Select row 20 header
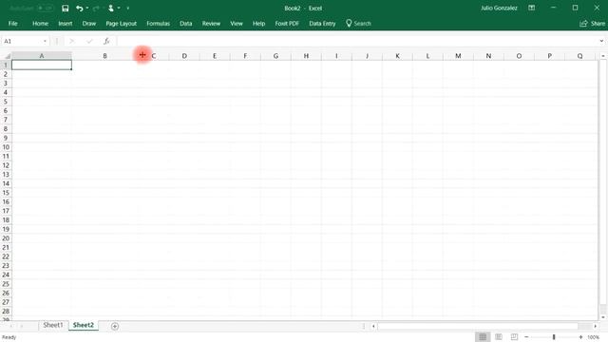Image resolution: width=608 pixels, height=342 pixels. (x=6, y=238)
